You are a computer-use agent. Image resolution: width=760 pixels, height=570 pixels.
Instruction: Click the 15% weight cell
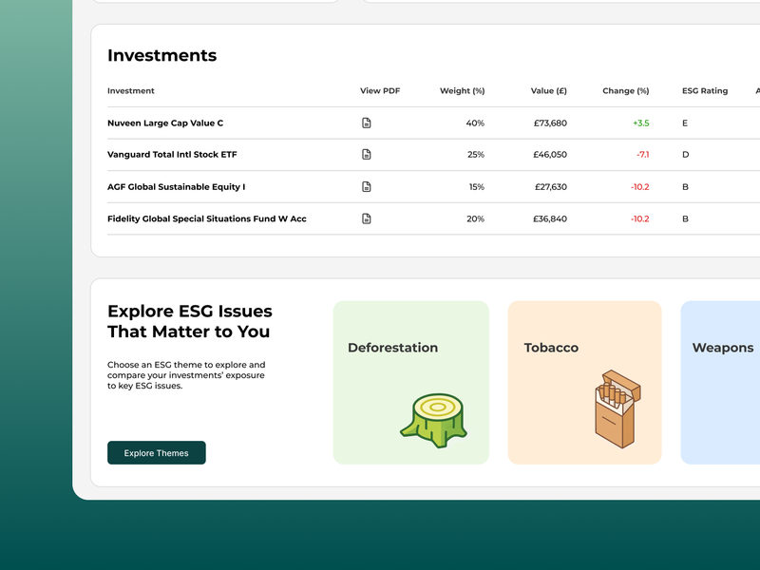pyautogui.click(x=477, y=186)
